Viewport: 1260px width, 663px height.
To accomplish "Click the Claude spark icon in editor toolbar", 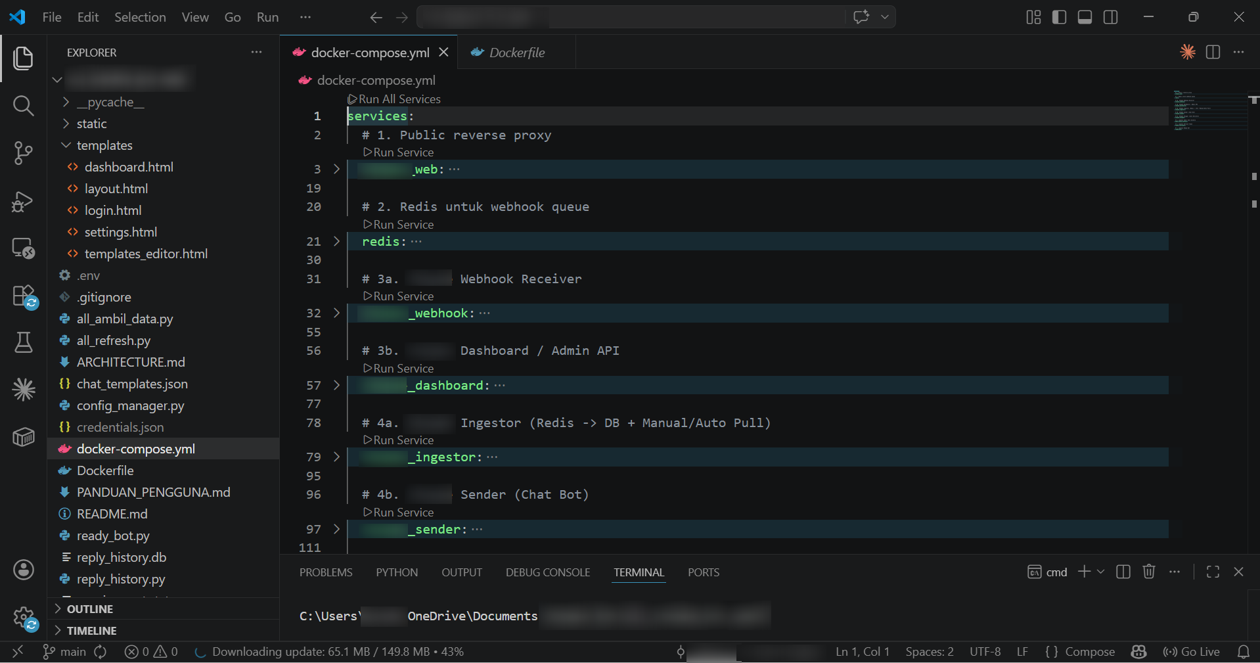I will click(x=1188, y=52).
